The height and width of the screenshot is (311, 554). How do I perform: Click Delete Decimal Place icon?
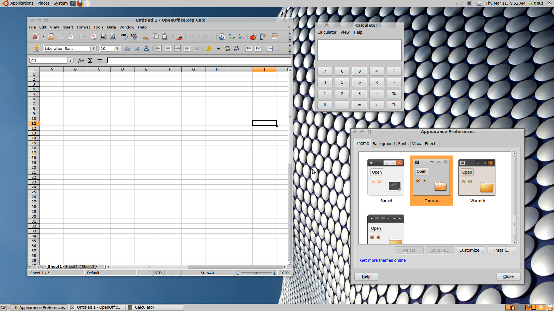(237, 48)
